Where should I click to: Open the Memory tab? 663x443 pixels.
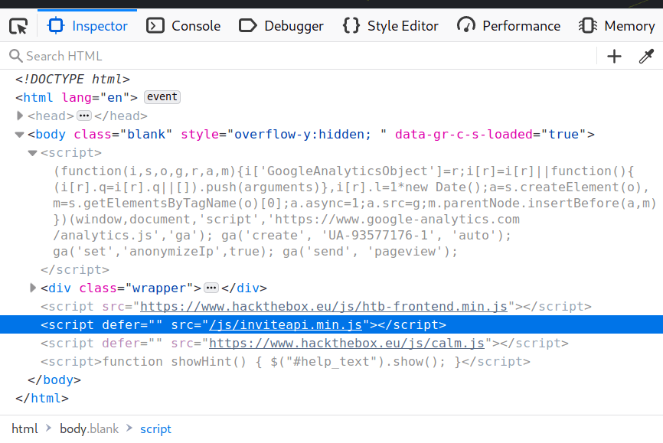[x=617, y=26]
